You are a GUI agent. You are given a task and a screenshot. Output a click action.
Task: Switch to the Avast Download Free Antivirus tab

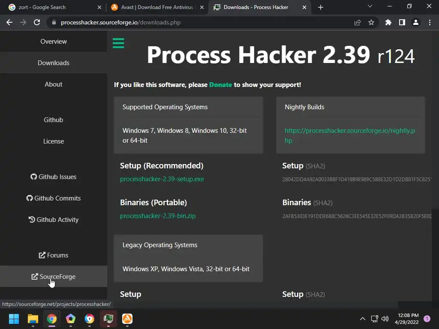pos(157,7)
